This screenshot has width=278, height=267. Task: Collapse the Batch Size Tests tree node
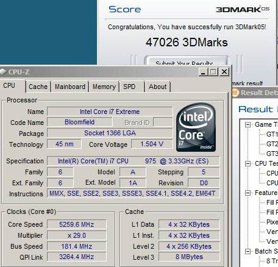248,251
